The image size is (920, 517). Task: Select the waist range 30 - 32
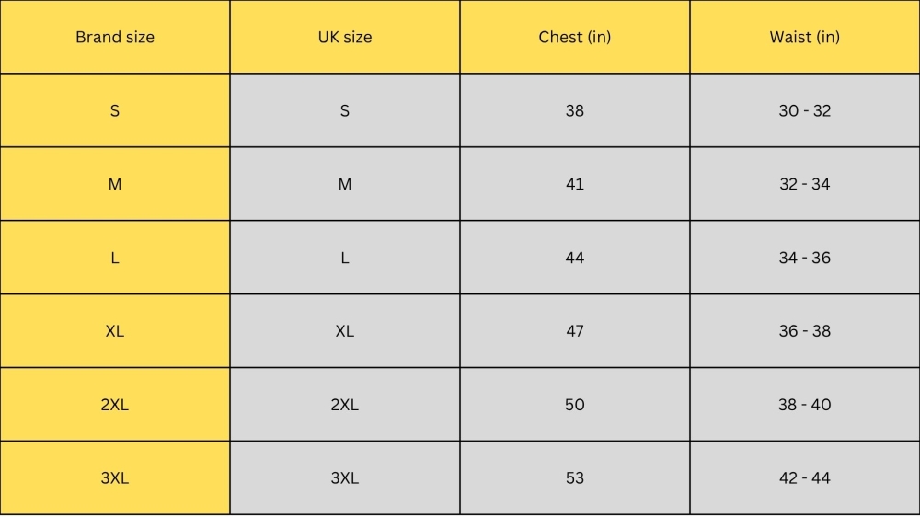click(805, 110)
